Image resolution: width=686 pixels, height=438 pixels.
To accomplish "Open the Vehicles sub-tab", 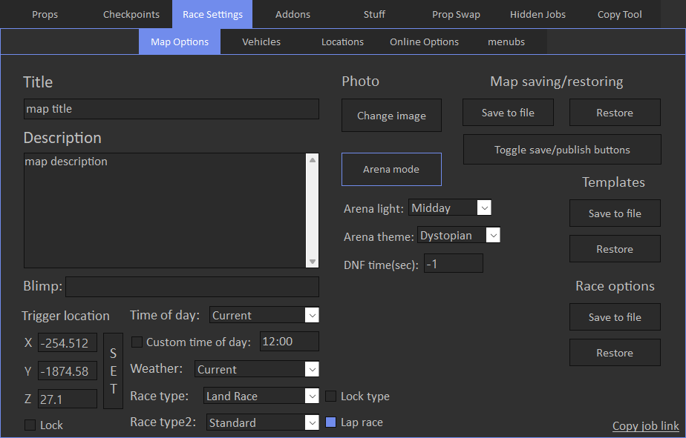I will (261, 42).
